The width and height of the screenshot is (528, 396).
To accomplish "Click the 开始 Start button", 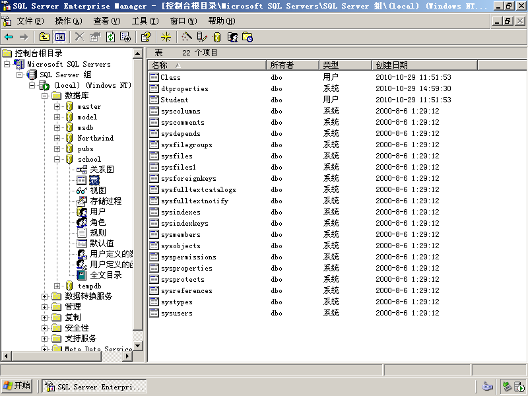I will click(x=17, y=385).
